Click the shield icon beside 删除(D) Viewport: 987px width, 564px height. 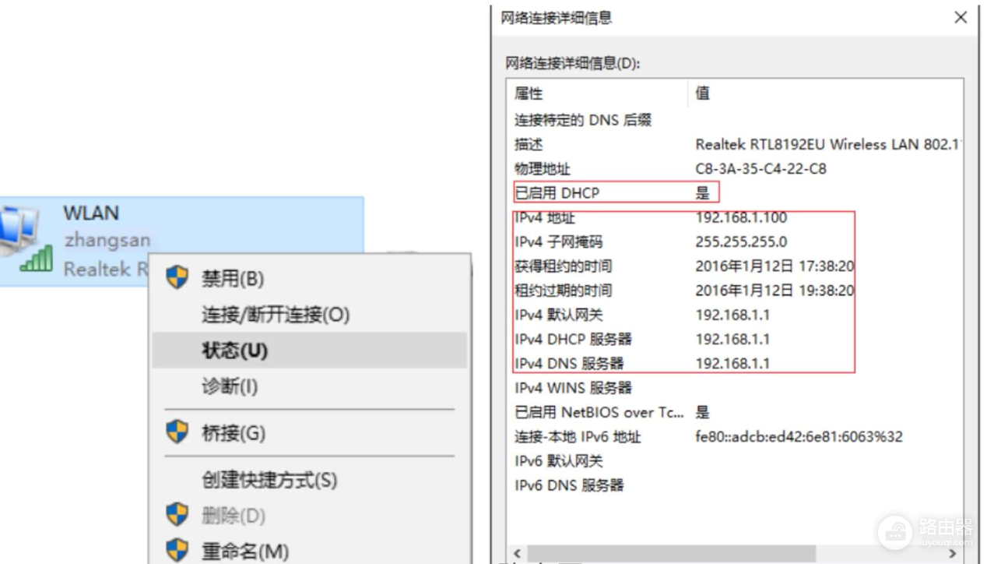pyautogui.click(x=177, y=515)
